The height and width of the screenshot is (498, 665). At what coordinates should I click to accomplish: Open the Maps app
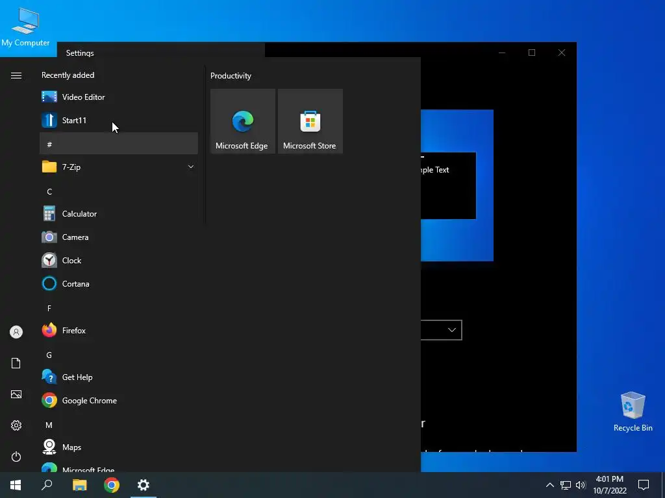[119, 447]
